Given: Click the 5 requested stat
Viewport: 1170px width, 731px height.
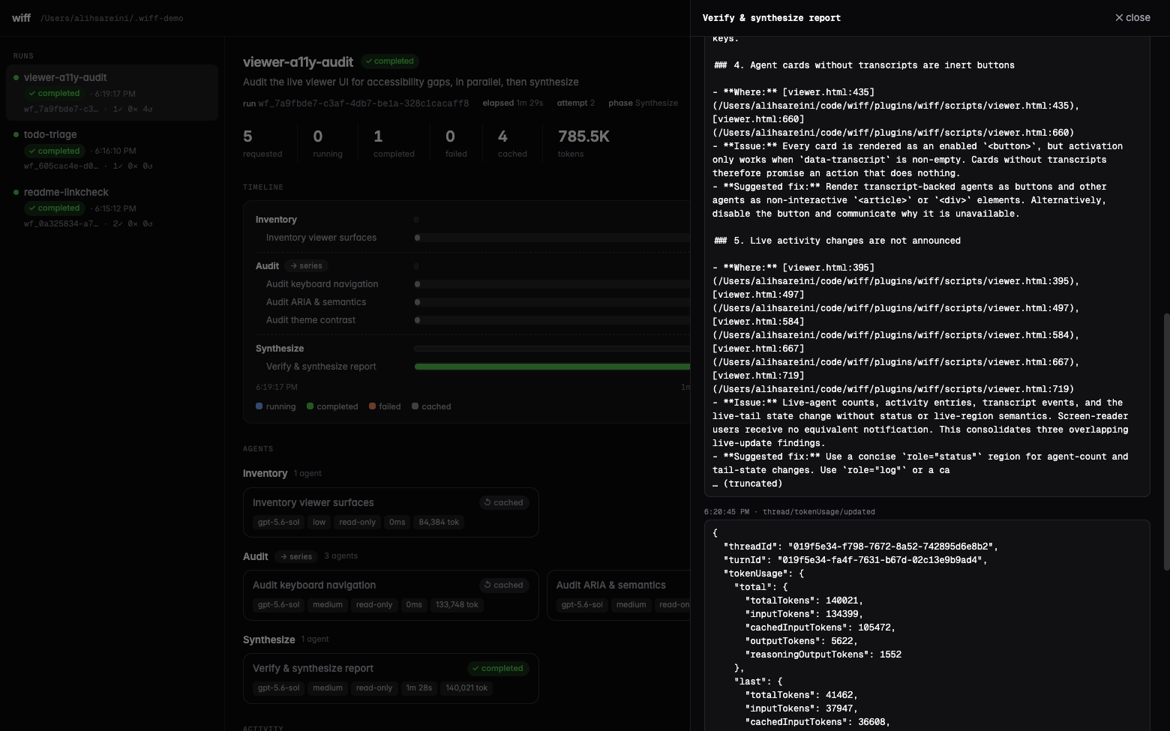Looking at the screenshot, I should click(x=262, y=143).
